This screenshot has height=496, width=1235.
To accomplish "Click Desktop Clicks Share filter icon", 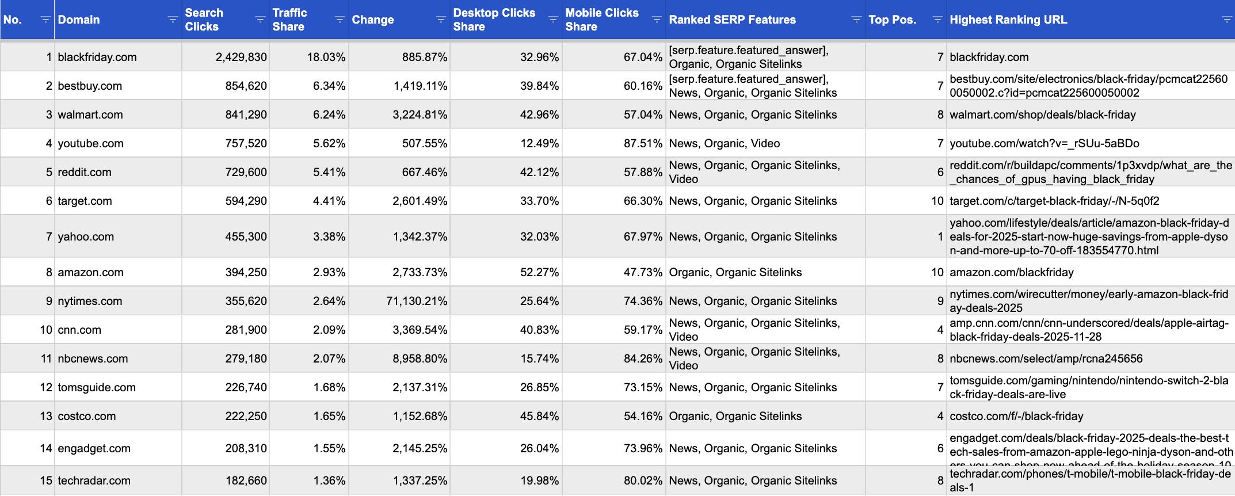I will 553,20.
